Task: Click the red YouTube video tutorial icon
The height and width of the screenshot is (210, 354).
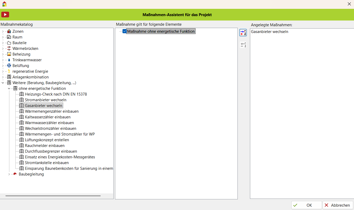Action: click(x=5, y=15)
